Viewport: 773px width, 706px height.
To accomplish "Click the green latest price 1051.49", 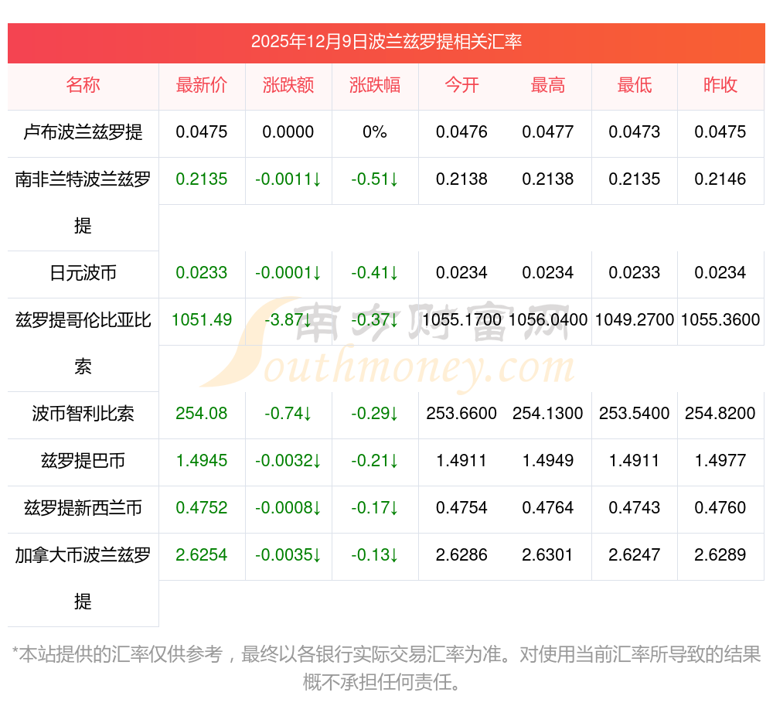I will (202, 320).
